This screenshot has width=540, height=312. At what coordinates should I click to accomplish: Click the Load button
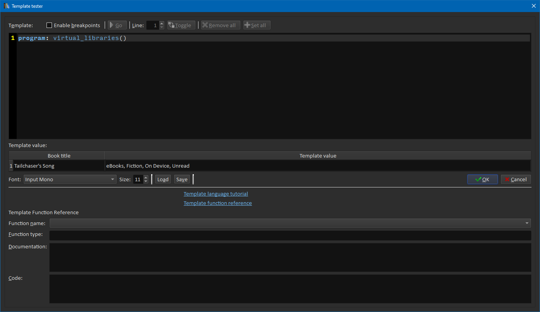[x=163, y=179]
